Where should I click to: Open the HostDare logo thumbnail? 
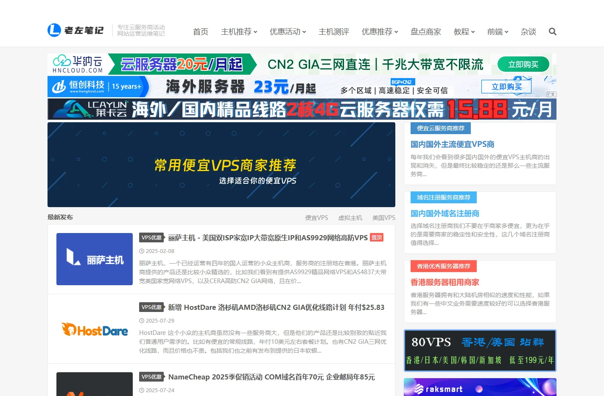click(x=95, y=329)
